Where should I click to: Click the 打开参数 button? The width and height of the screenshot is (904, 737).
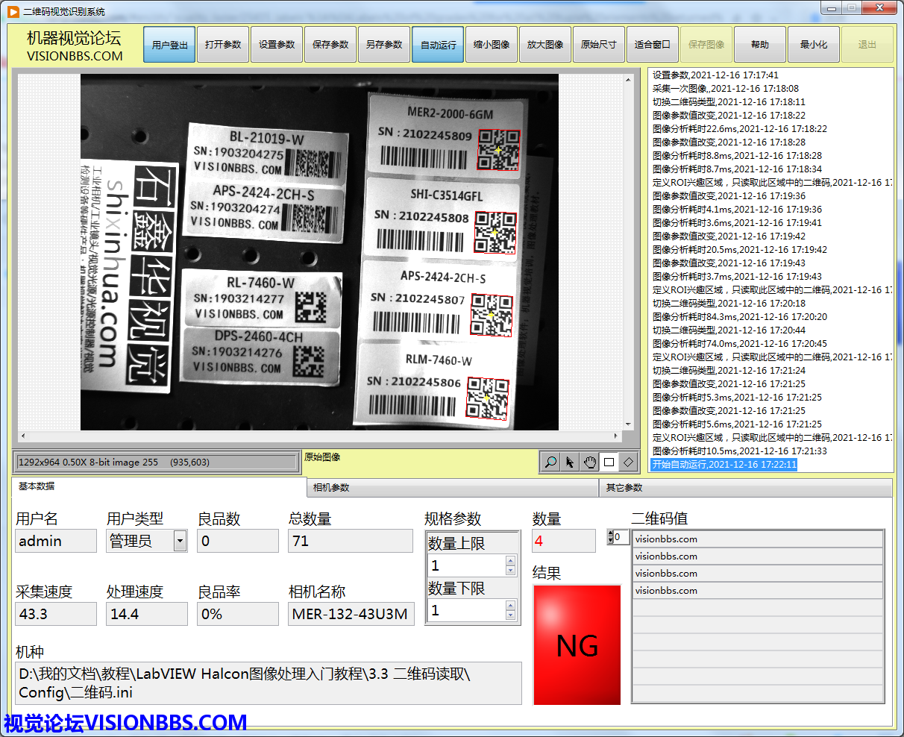pyautogui.click(x=223, y=45)
